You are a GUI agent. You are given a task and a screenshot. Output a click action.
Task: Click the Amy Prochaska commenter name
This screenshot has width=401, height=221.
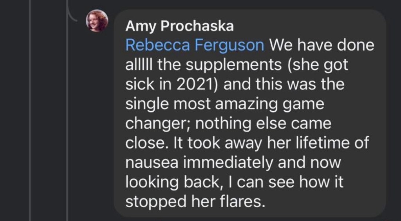[179, 26]
